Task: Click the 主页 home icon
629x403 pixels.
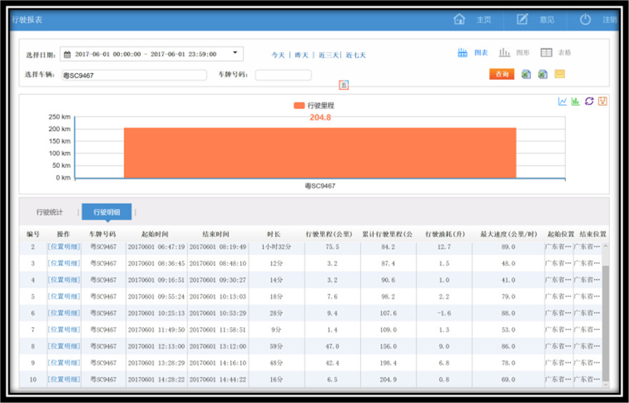Action: 460,19
